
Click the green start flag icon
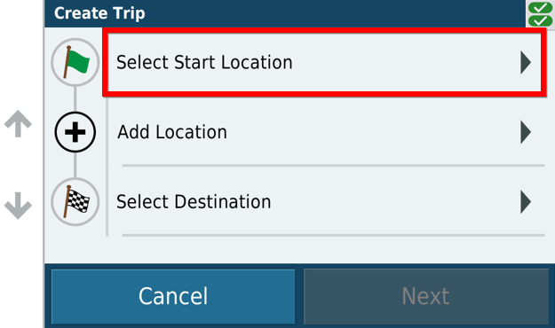(75, 62)
